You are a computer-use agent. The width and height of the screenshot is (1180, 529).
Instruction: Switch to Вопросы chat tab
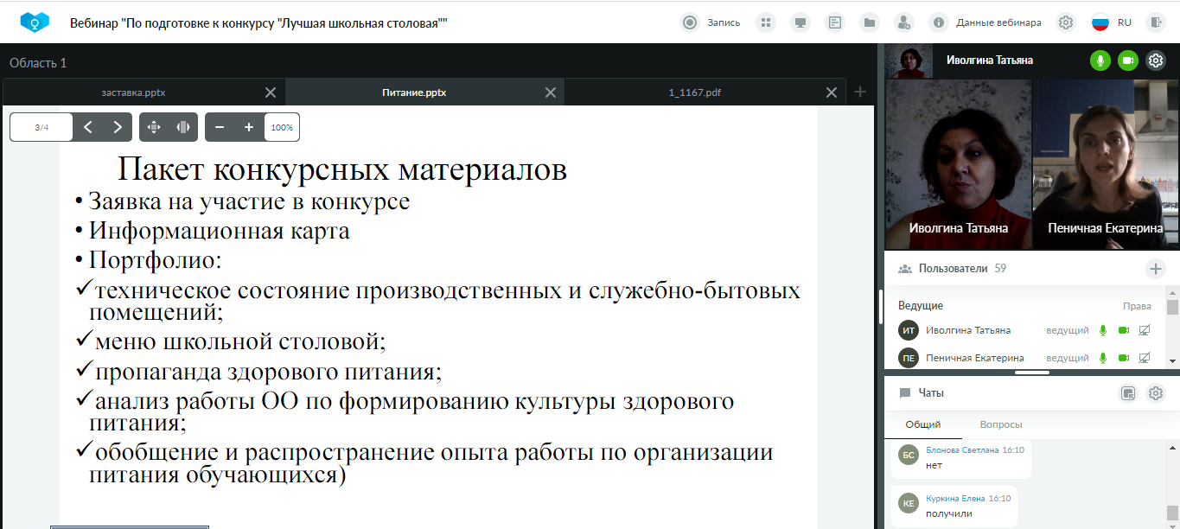(1001, 424)
